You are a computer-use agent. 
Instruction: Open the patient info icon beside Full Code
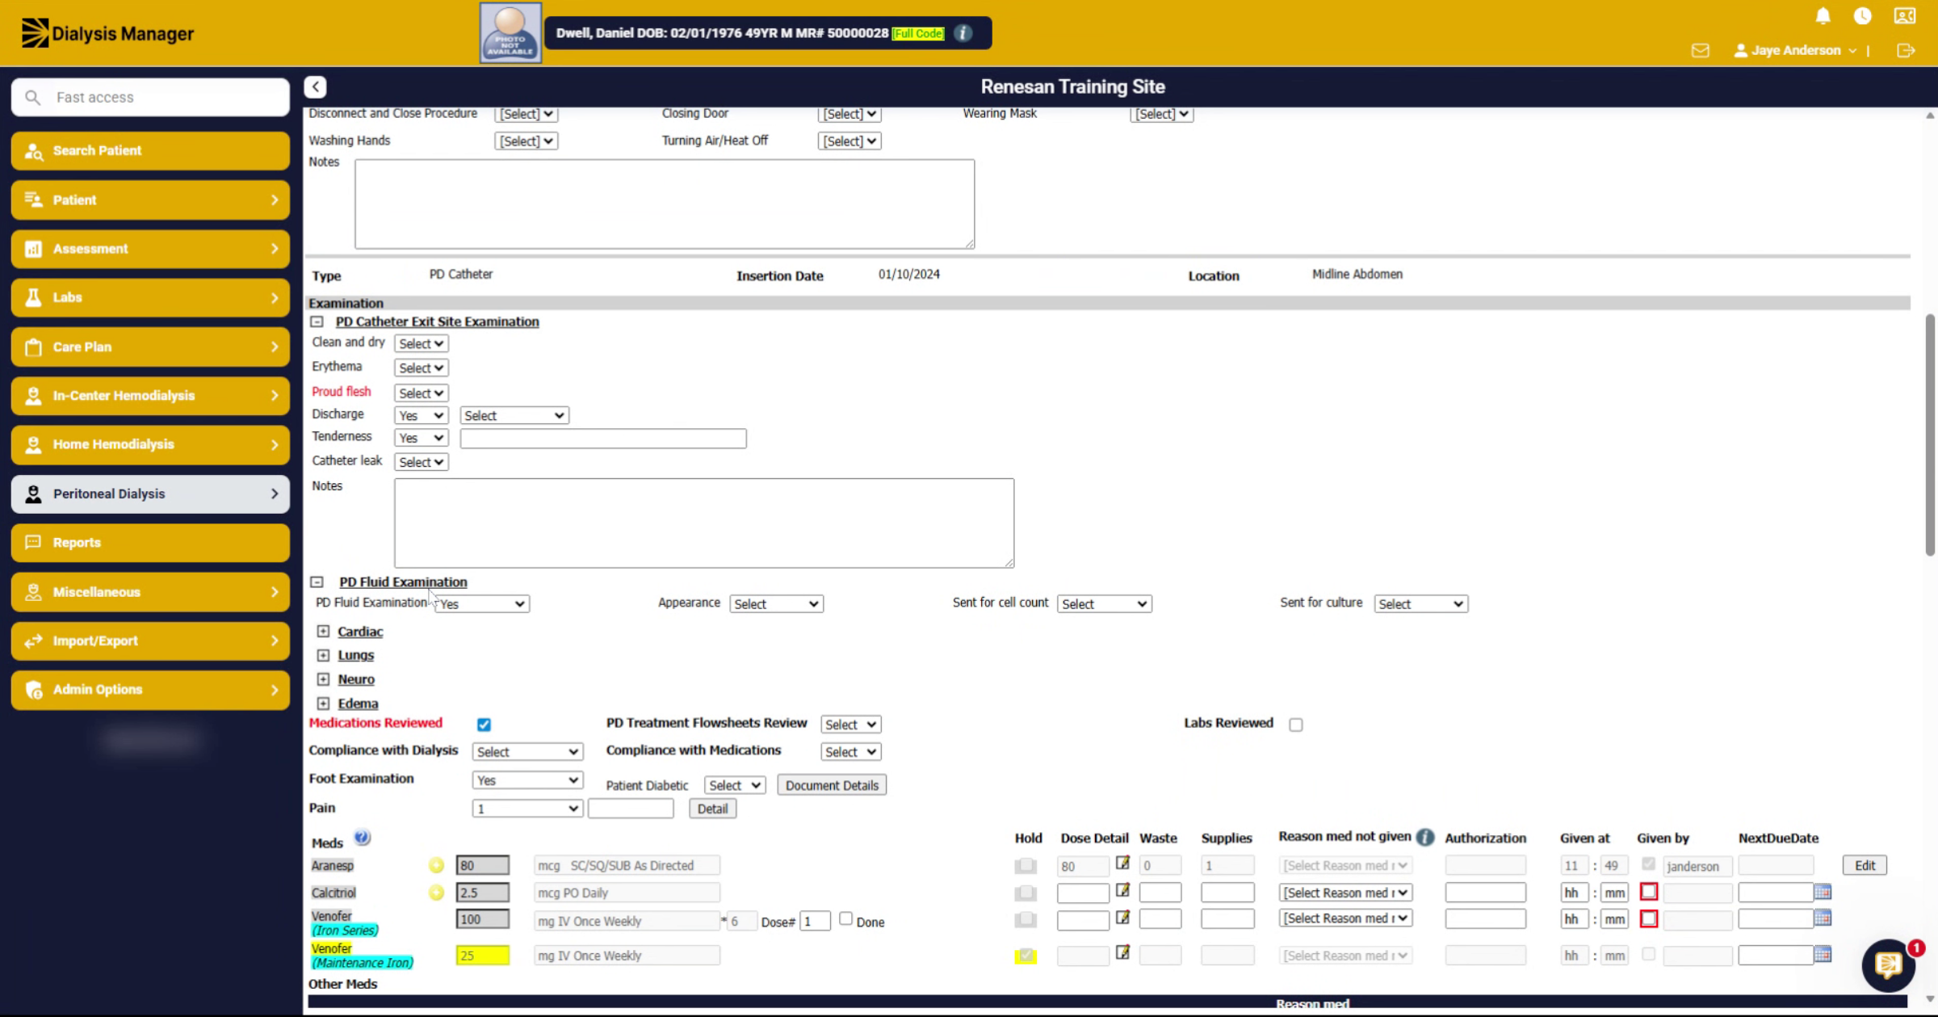click(x=963, y=33)
